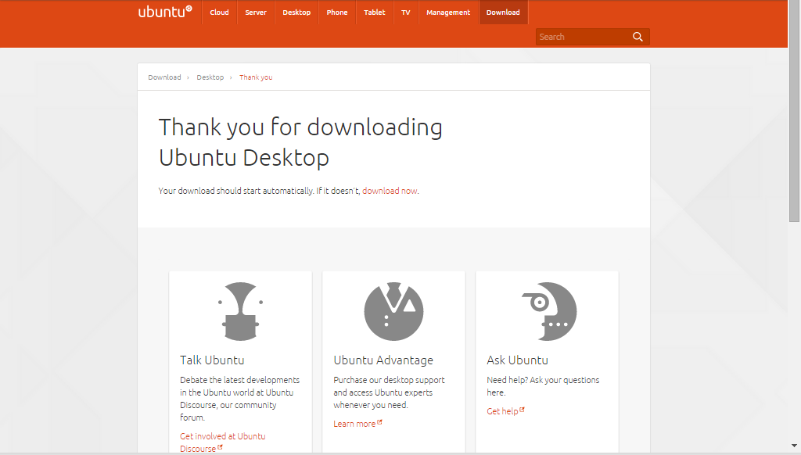
Task: Go to Download in the breadcrumb
Action: (x=164, y=77)
